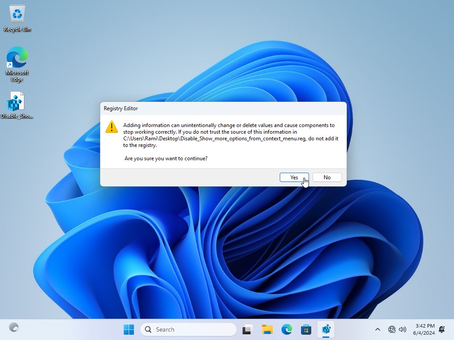
Task: Open Microsoft Store from taskbar
Action: point(306,329)
